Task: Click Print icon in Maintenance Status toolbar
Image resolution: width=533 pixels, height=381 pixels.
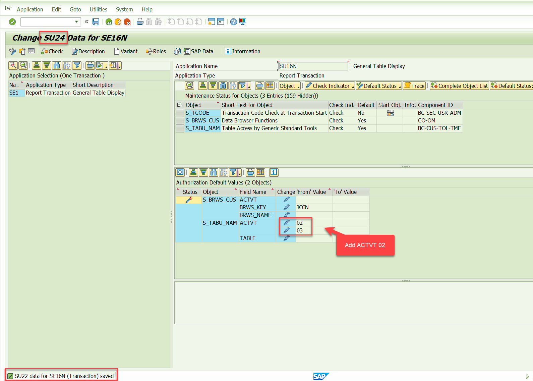Action: [x=260, y=86]
